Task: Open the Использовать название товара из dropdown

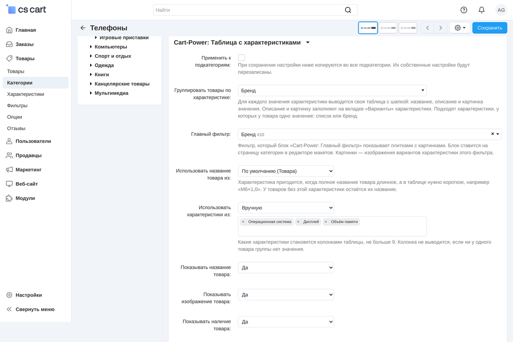Action: click(286, 171)
